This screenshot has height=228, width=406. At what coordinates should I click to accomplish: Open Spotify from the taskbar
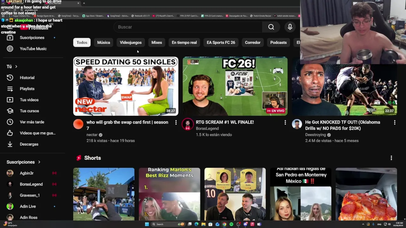point(231,224)
